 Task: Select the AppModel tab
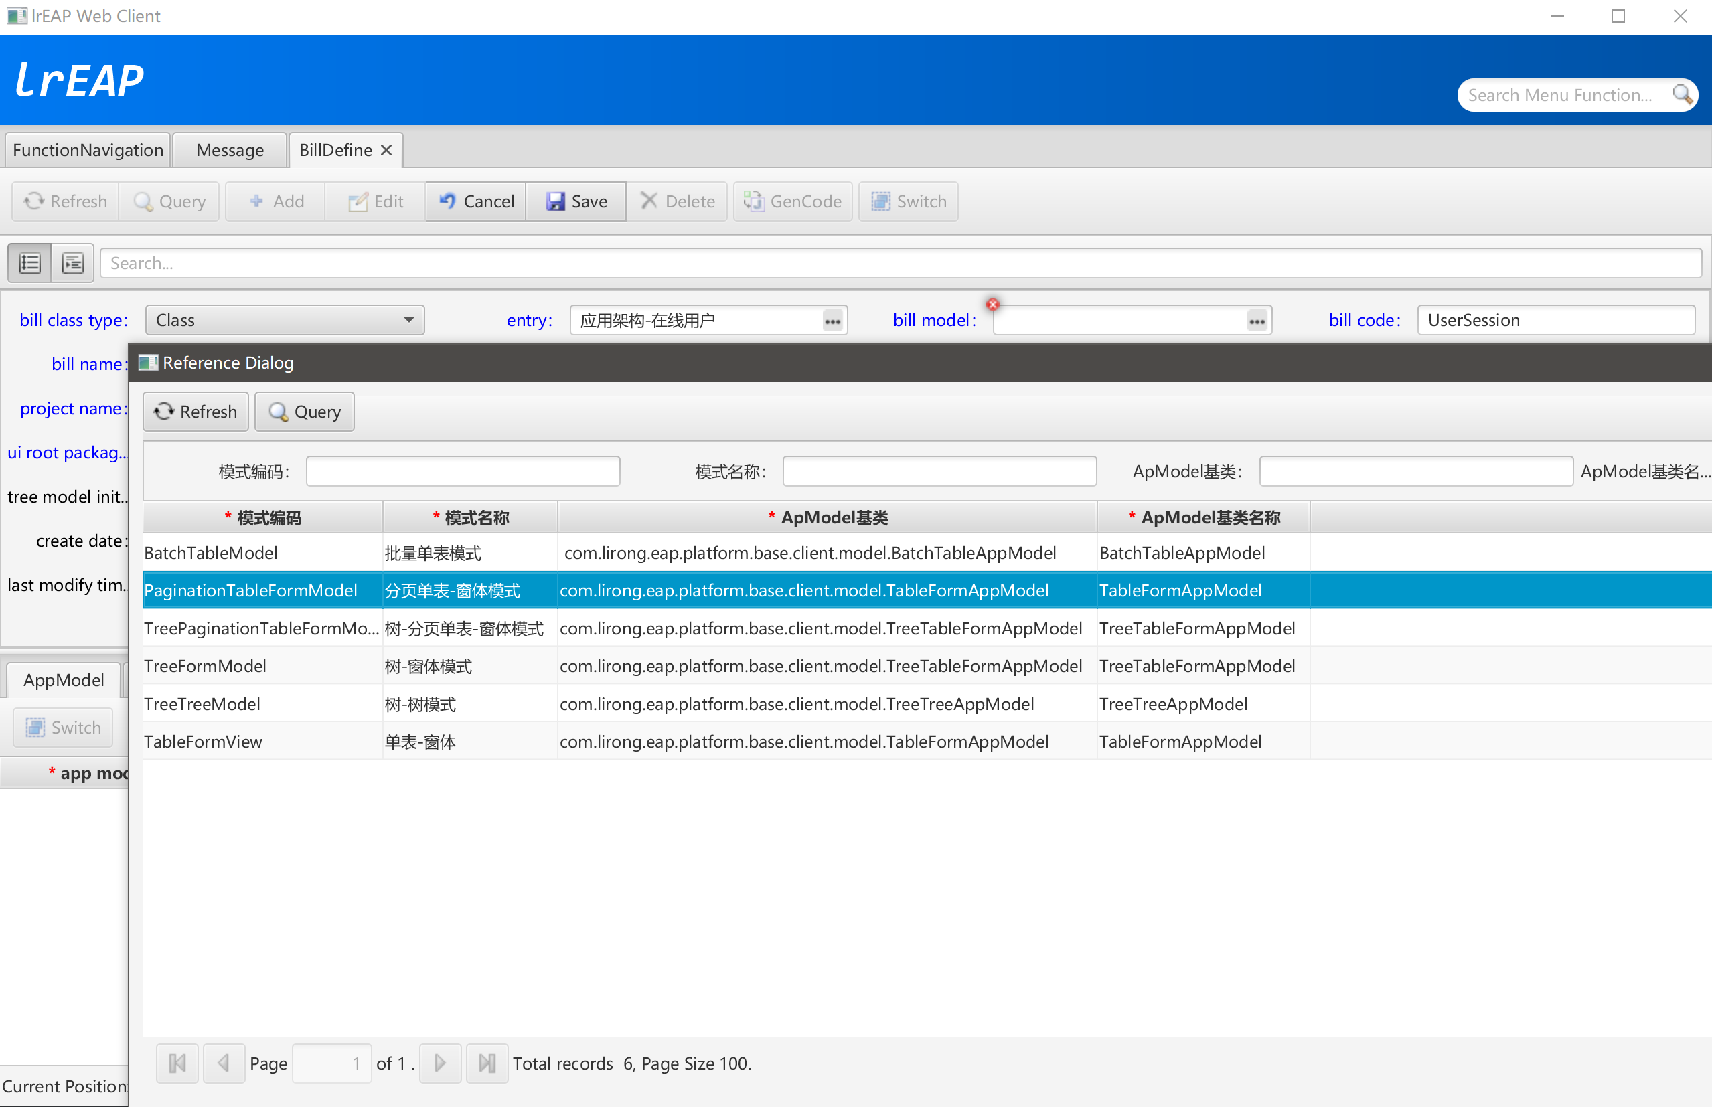coord(64,680)
